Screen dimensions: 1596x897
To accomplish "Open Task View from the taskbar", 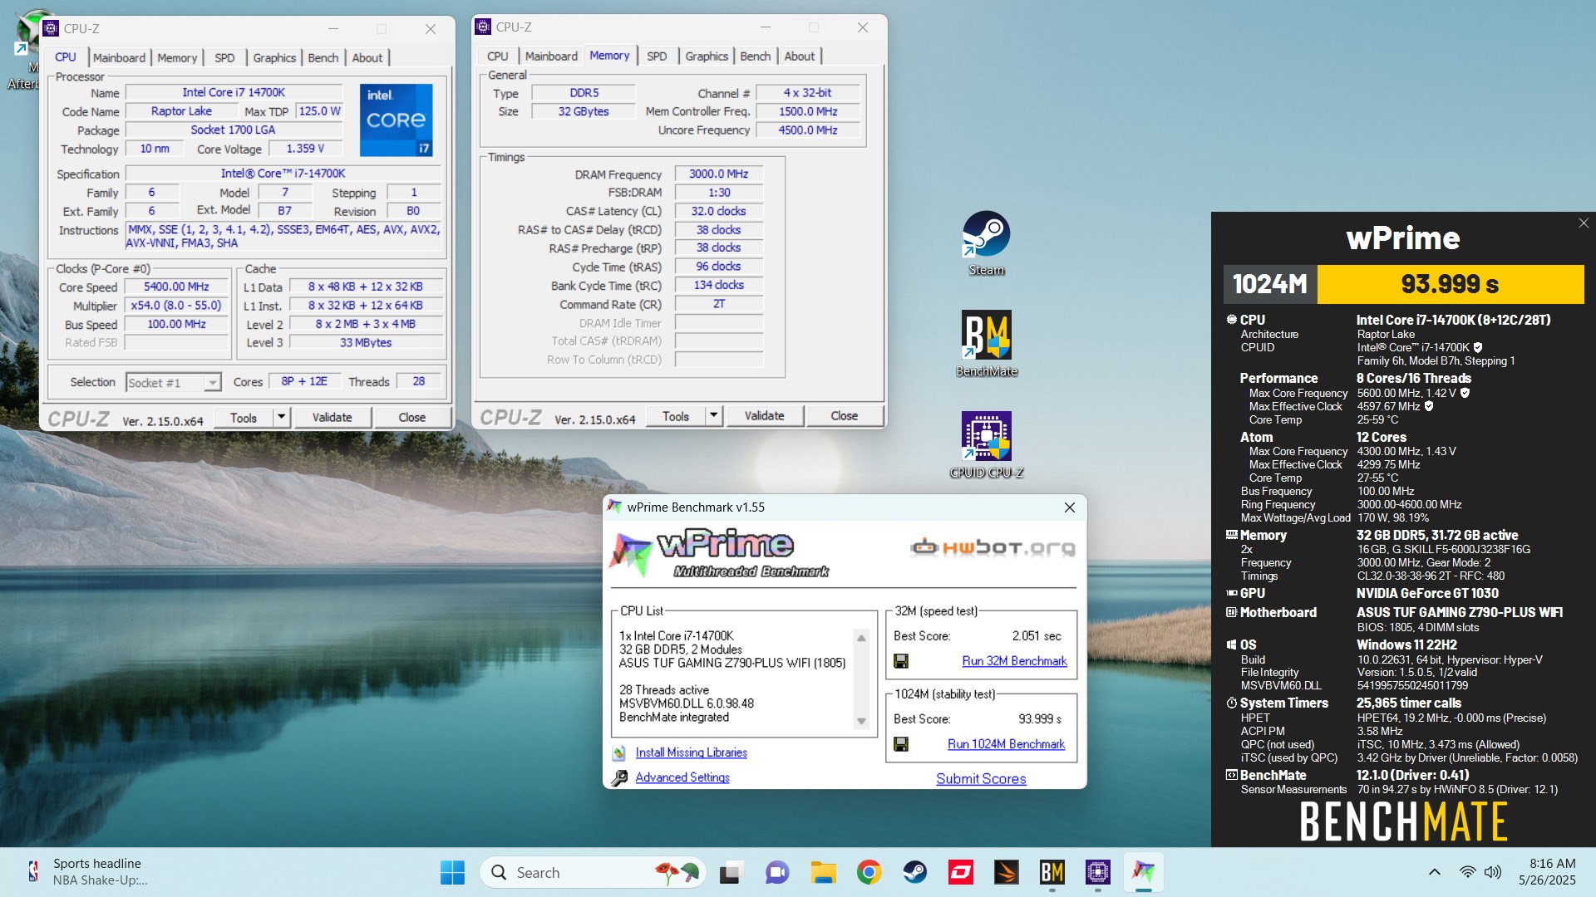I will [x=730, y=872].
